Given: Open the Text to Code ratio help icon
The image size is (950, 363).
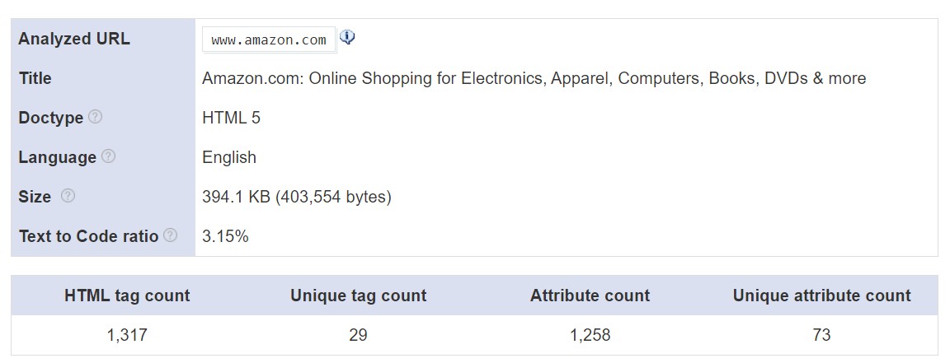Looking at the screenshot, I should (x=170, y=235).
